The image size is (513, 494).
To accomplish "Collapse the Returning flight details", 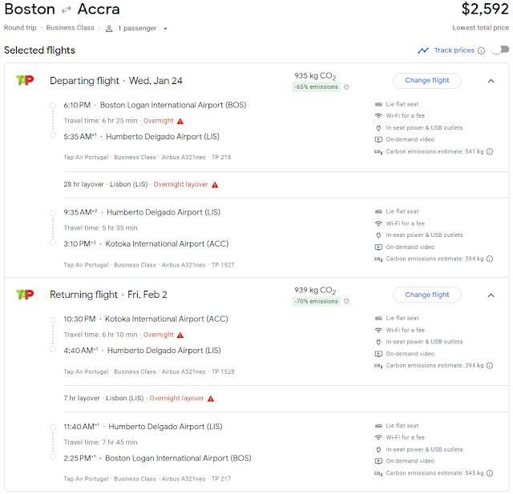I will [x=491, y=295].
